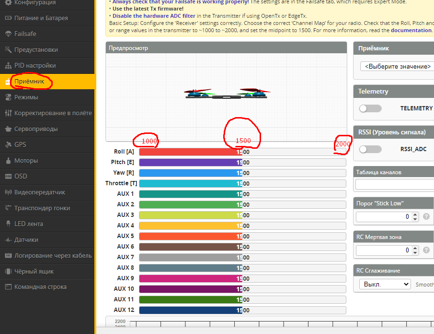Click the LED лента bulb icon
The width and height of the screenshot is (434, 334).
8,224
